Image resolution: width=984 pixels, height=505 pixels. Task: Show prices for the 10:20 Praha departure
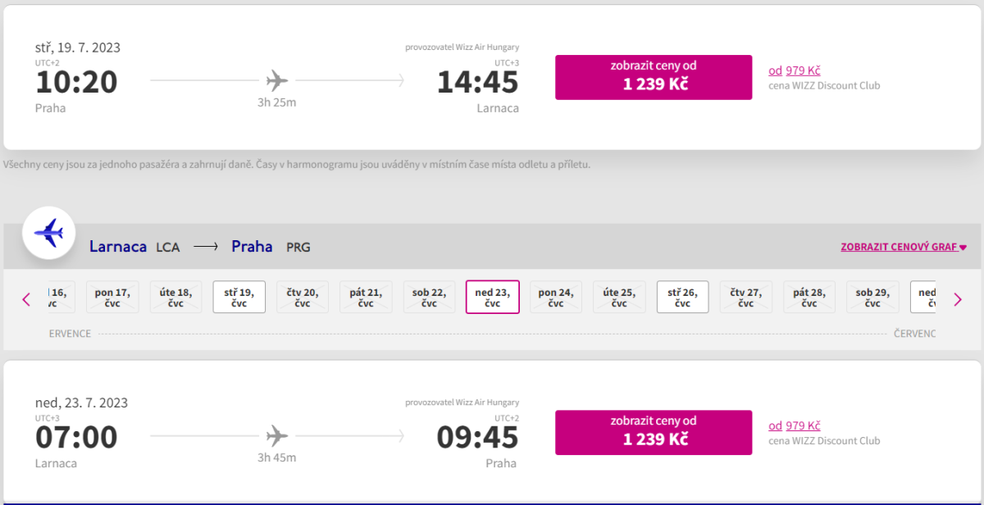point(654,77)
